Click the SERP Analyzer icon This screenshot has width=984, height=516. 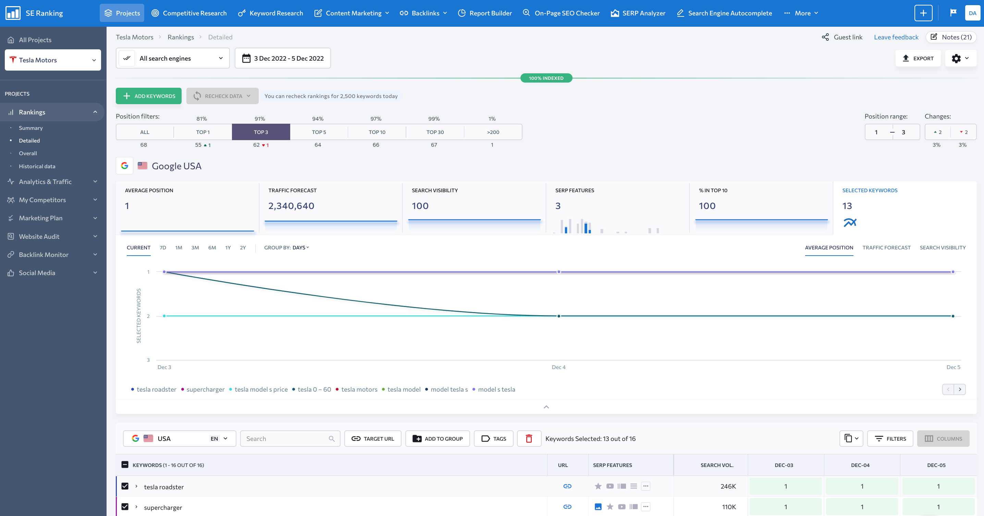pos(614,12)
